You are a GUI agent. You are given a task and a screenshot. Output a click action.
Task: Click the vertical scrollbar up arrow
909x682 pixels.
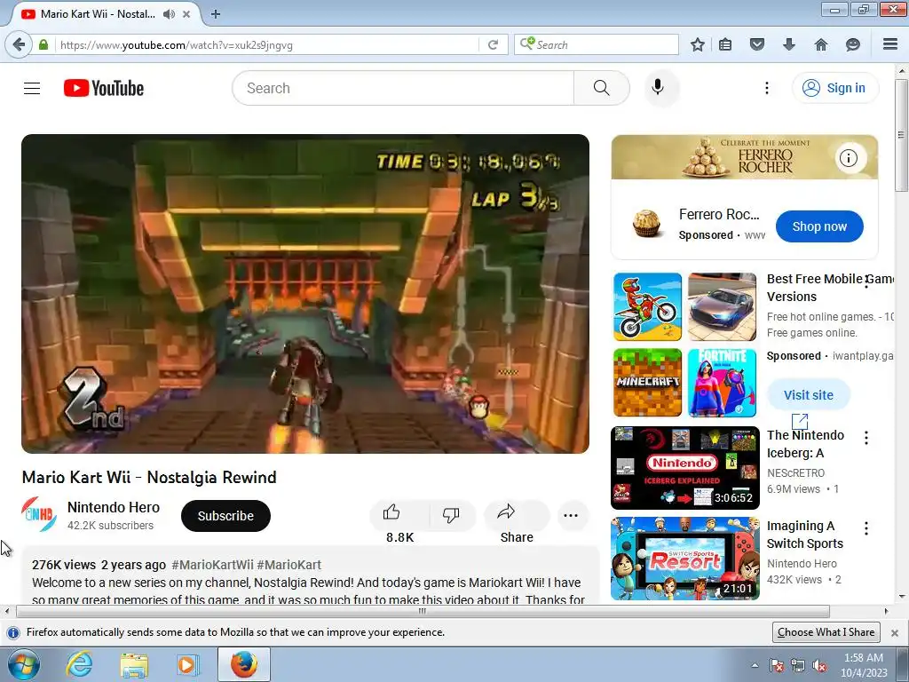pyautogui.click(x=902, y=70)
